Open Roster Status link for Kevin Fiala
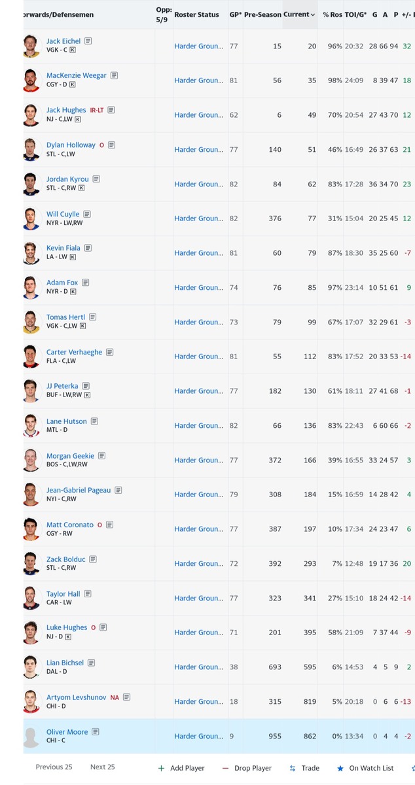Screen dimensions: 415x785 (x=198, y=253)
